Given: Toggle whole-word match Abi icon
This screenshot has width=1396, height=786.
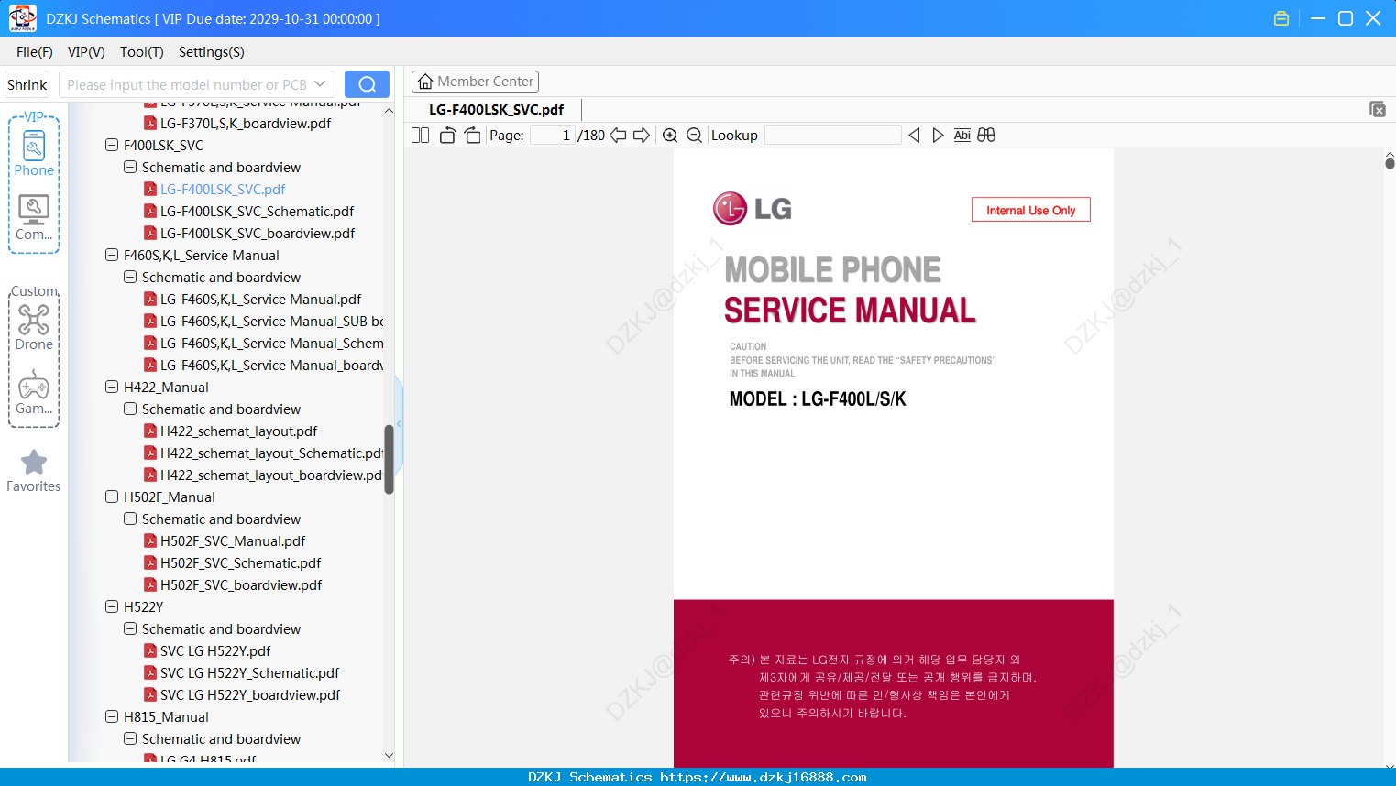Looking at the screenshot, I should 962,136.
